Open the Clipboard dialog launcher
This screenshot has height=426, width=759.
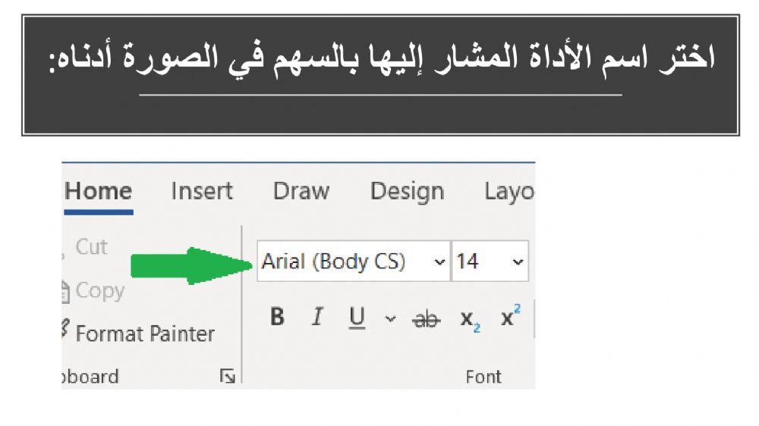[228, 376]
